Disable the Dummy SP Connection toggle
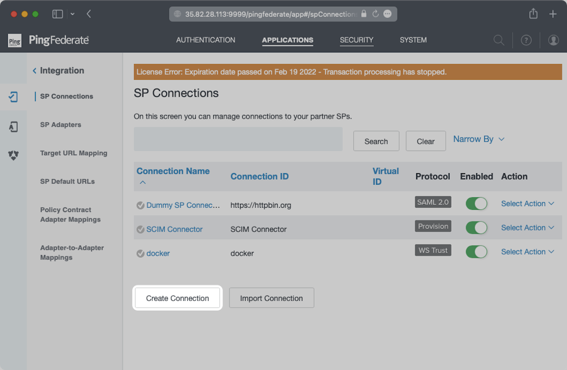The image size is (567, 370). (x=476, y=204)
